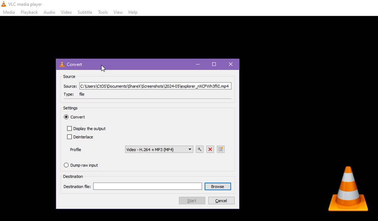The height and width of the screenshot is (221, 378).
Task: Select the Dump raw input option
Action: pyautogui.click(x=66, y=165)
